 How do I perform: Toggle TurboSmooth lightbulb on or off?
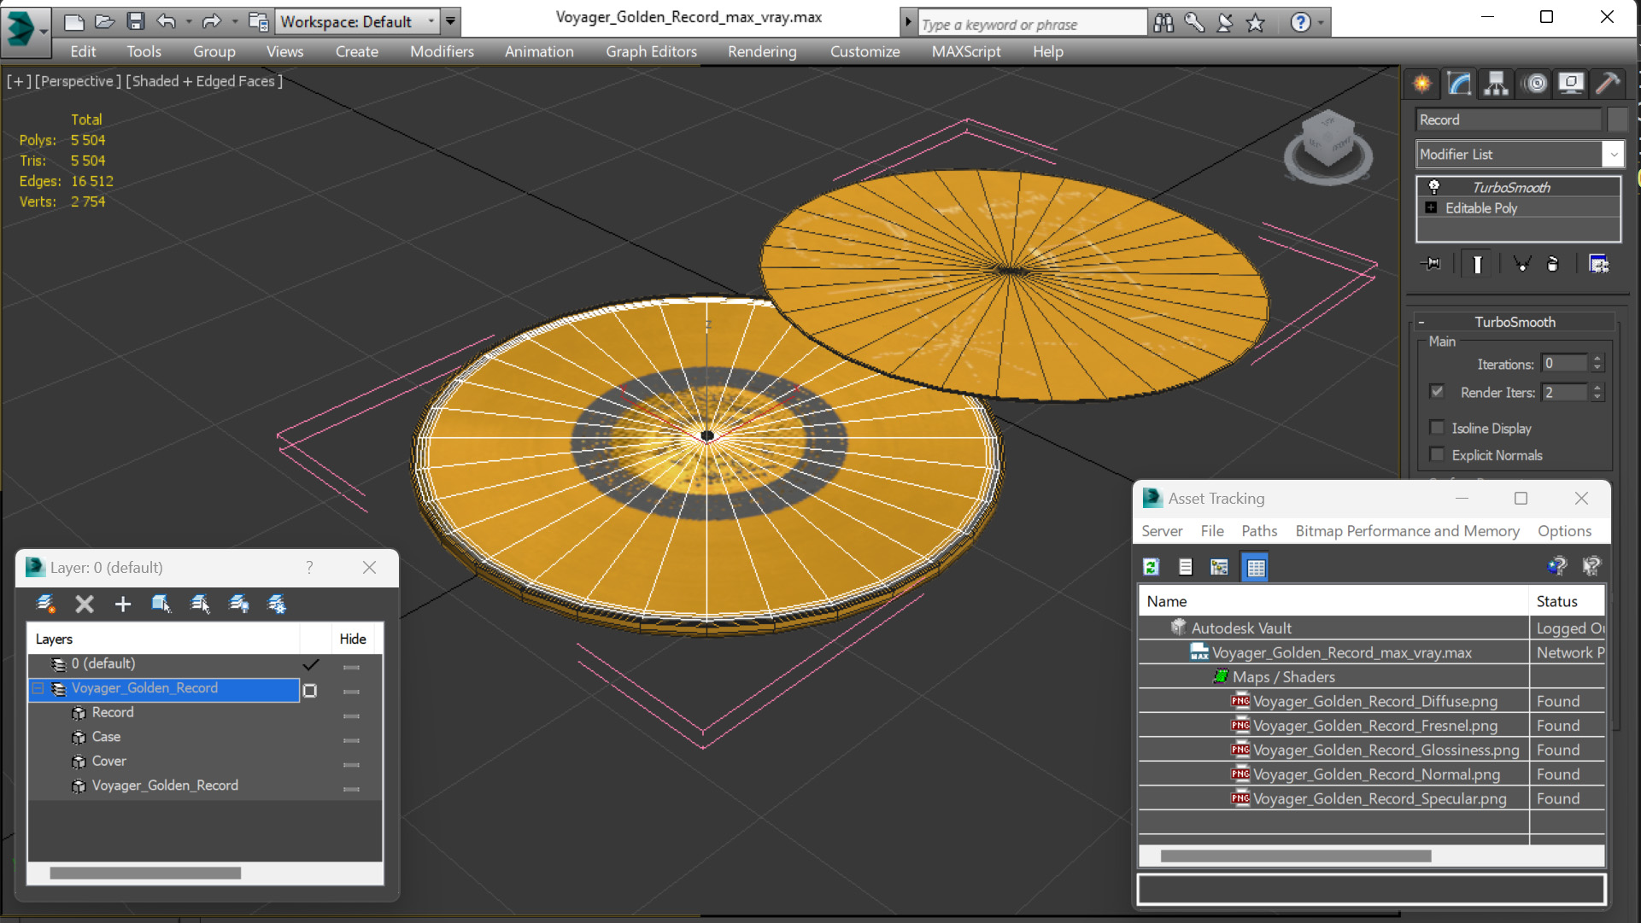[1434, 186]
